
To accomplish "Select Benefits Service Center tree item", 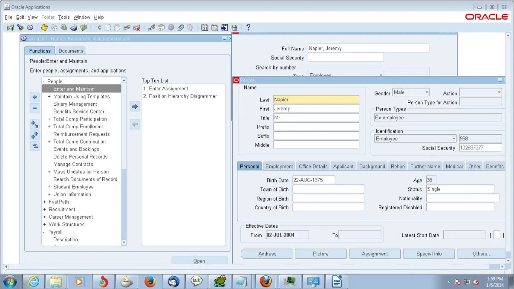I will [79, 112].
